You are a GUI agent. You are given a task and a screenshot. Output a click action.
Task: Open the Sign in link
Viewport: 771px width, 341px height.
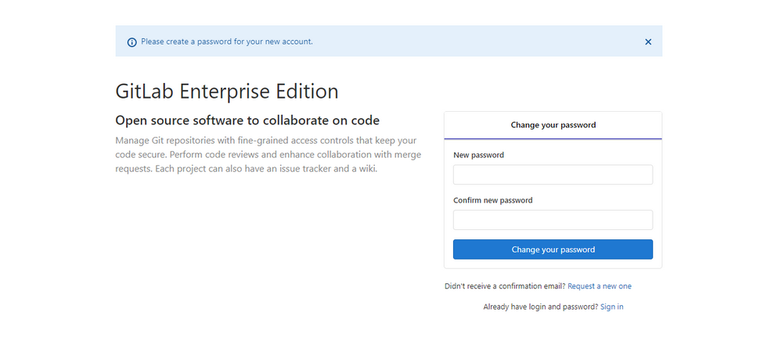[611, 307]
